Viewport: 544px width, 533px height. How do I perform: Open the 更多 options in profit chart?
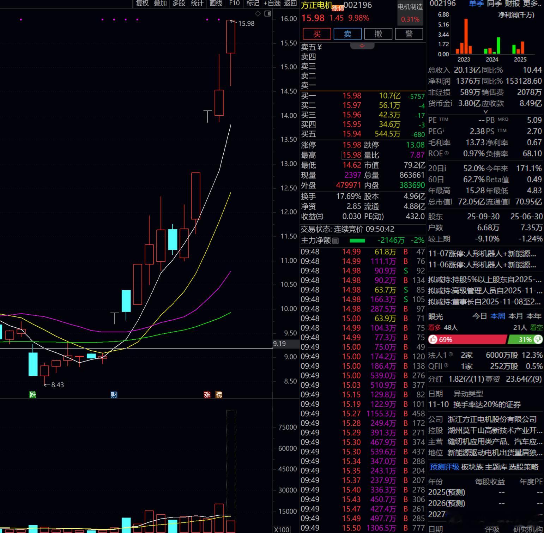click(533, 4)
